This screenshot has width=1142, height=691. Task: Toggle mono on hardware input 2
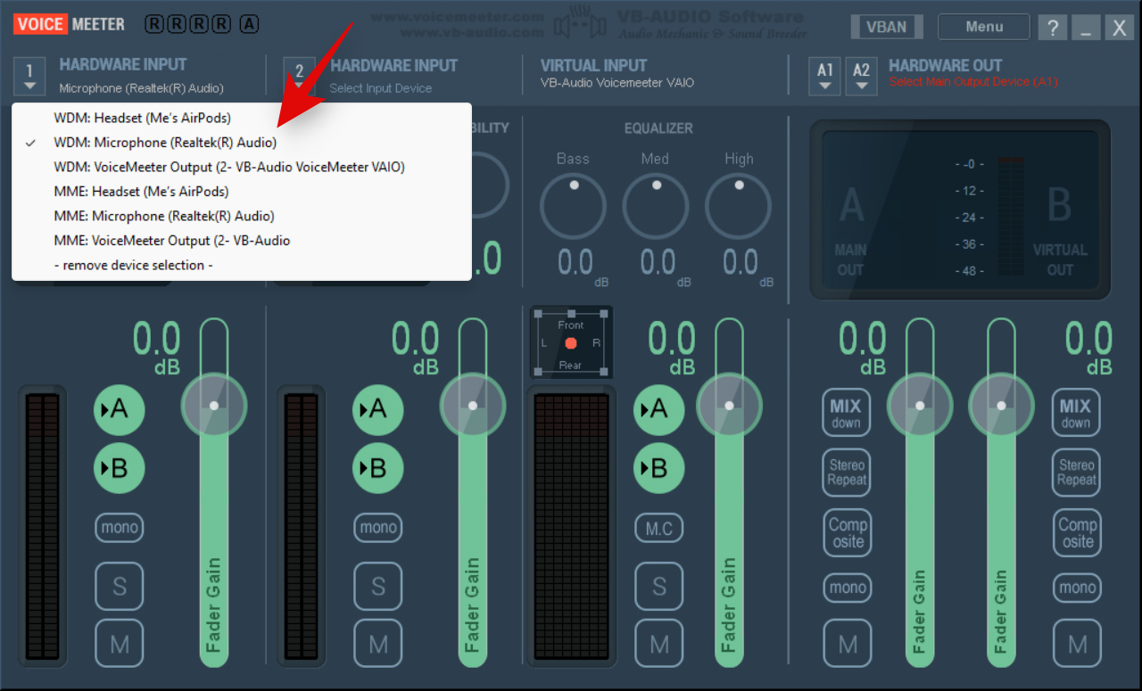(377, 528)
